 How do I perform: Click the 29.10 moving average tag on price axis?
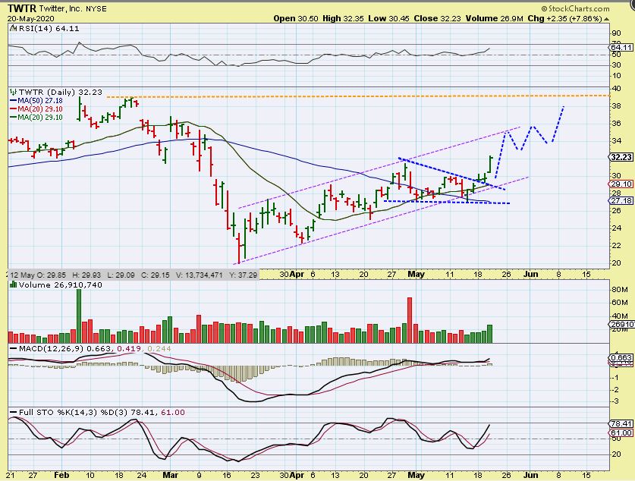(621, 184)
